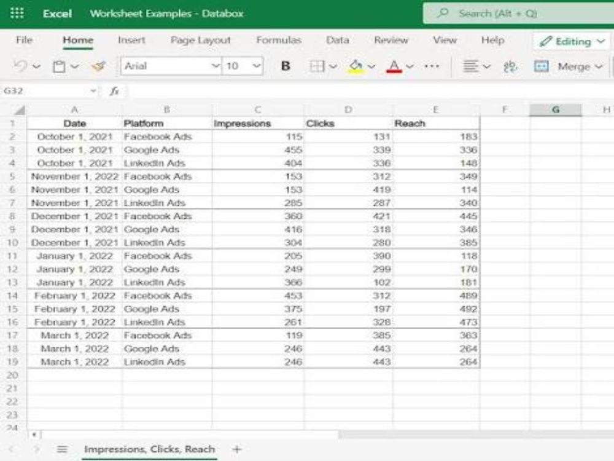
Task: Click the Reach header cell
Action: tap(436, 124)
